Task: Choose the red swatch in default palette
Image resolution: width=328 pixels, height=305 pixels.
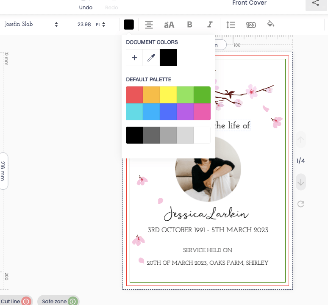Action: click(x=134, y=95)
